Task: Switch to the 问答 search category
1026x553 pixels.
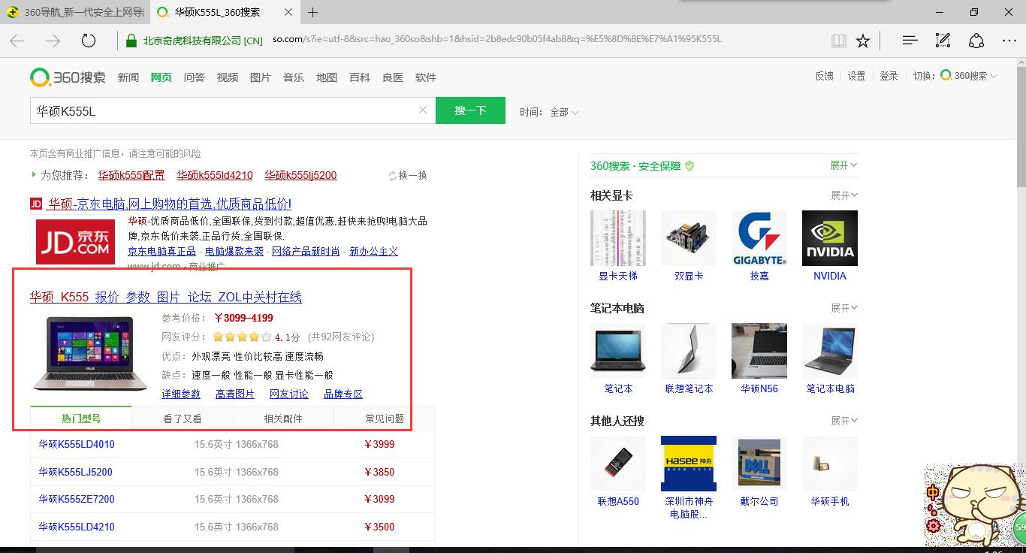Action: pos(195,77)
